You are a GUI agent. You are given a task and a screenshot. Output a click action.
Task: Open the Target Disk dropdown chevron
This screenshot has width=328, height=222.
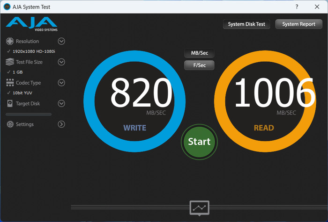pos(61,103)
